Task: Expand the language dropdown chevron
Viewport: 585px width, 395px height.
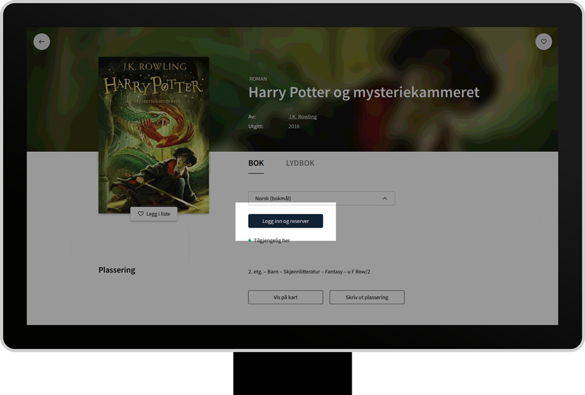Action: click(384, 198)
